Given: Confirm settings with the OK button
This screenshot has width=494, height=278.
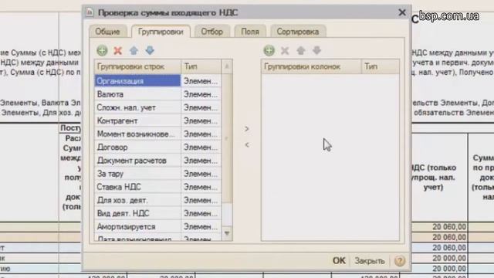Looking at the screenshot, I should [x=339, y=261].
